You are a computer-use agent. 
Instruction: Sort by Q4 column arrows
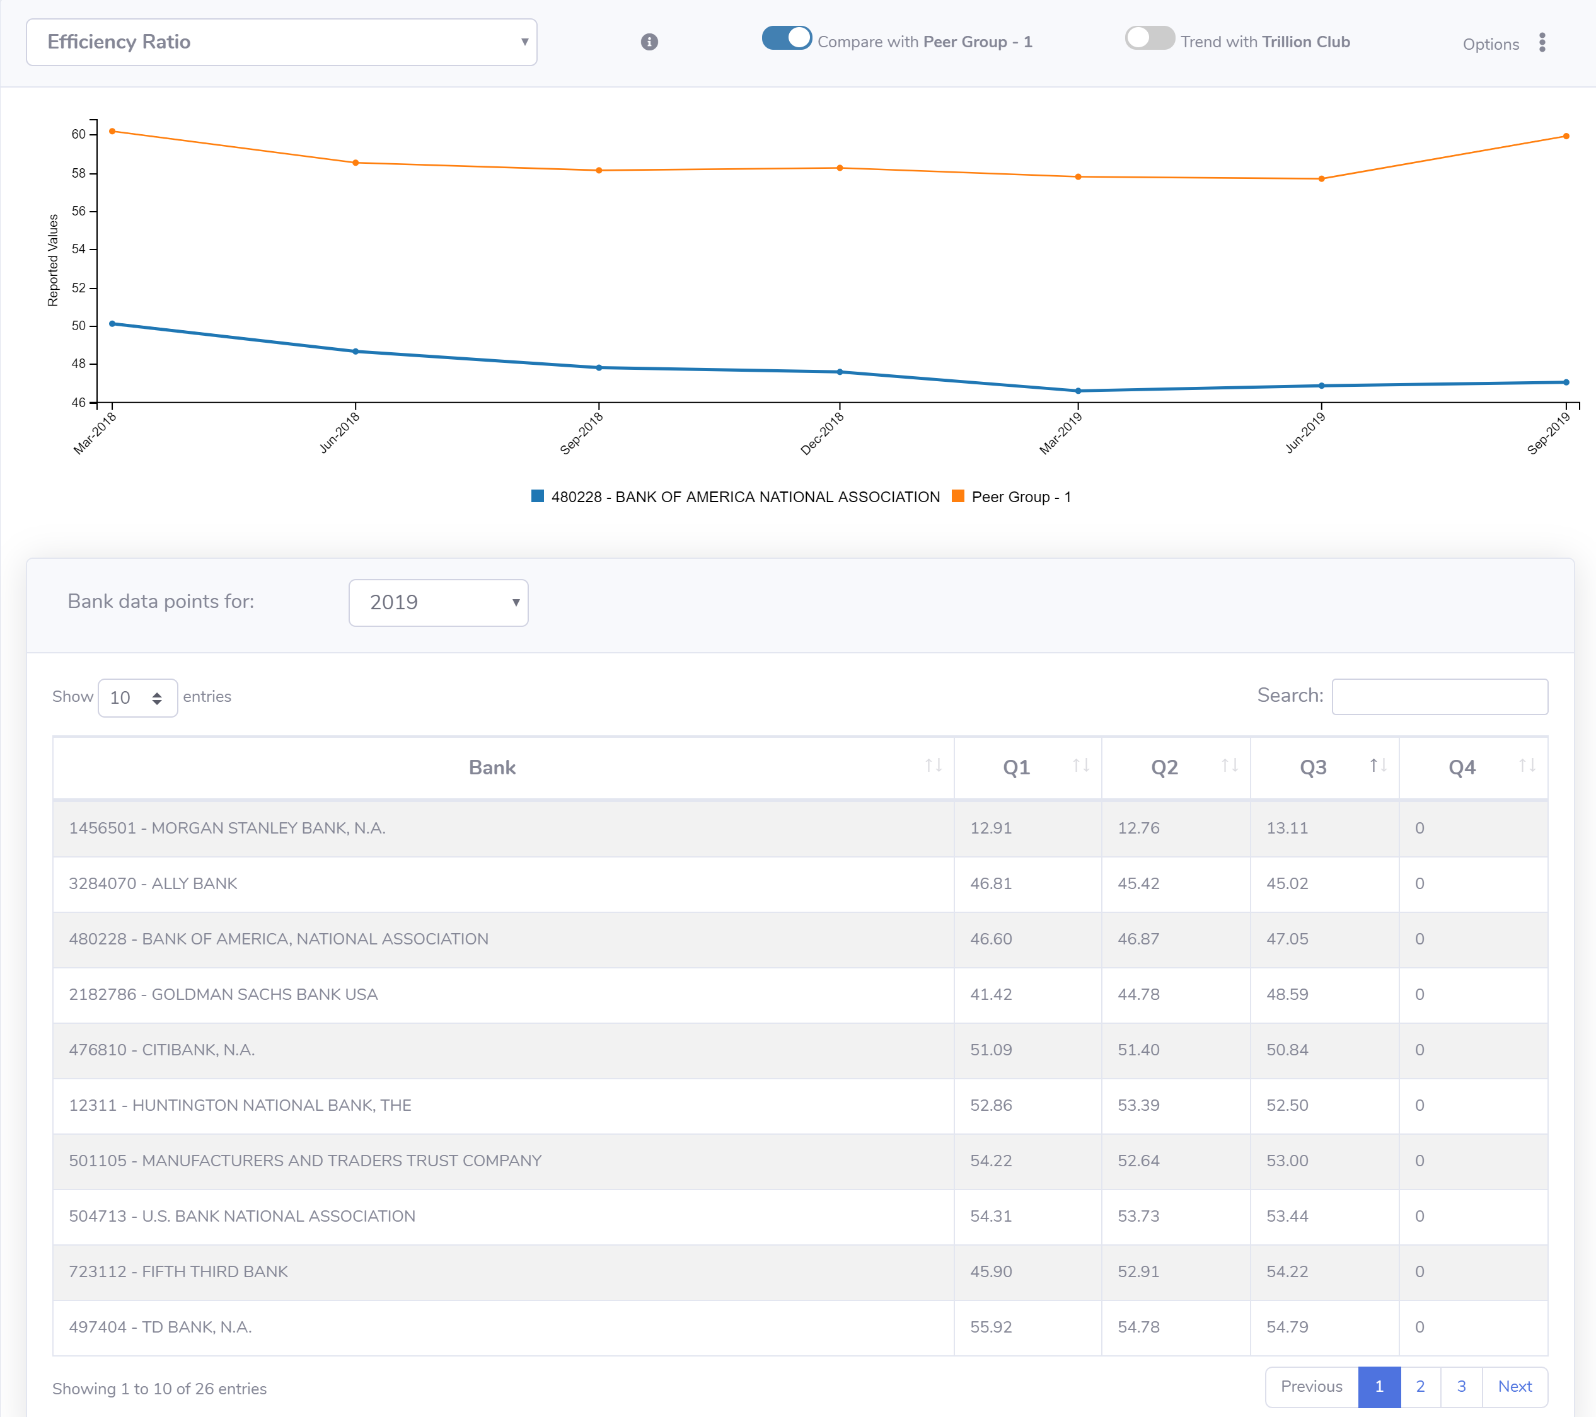pos(1527,766)
